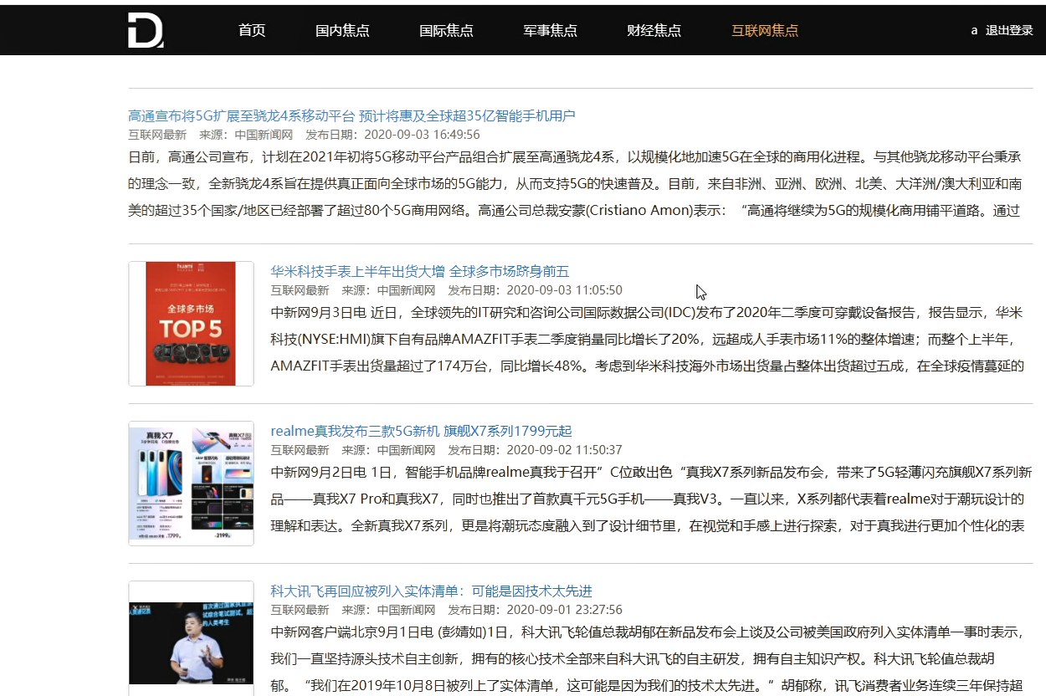This screenshot has width=1046, height=696.
Task: Open article 华米科技手表上半年出货大增
Action: pyautogui.click(x=419, y=271)
